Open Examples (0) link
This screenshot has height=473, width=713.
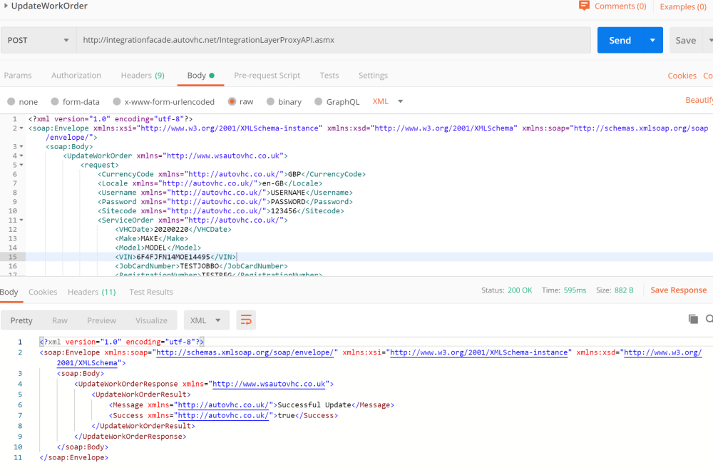click(683, 7)
